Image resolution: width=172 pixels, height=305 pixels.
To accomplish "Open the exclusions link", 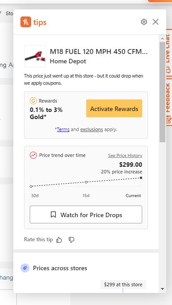I will 92,129.
